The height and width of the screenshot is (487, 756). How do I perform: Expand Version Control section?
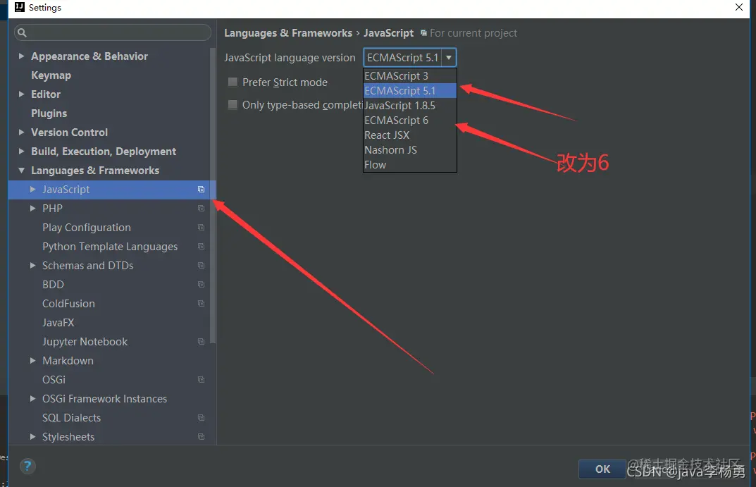[x=21, y=132]
